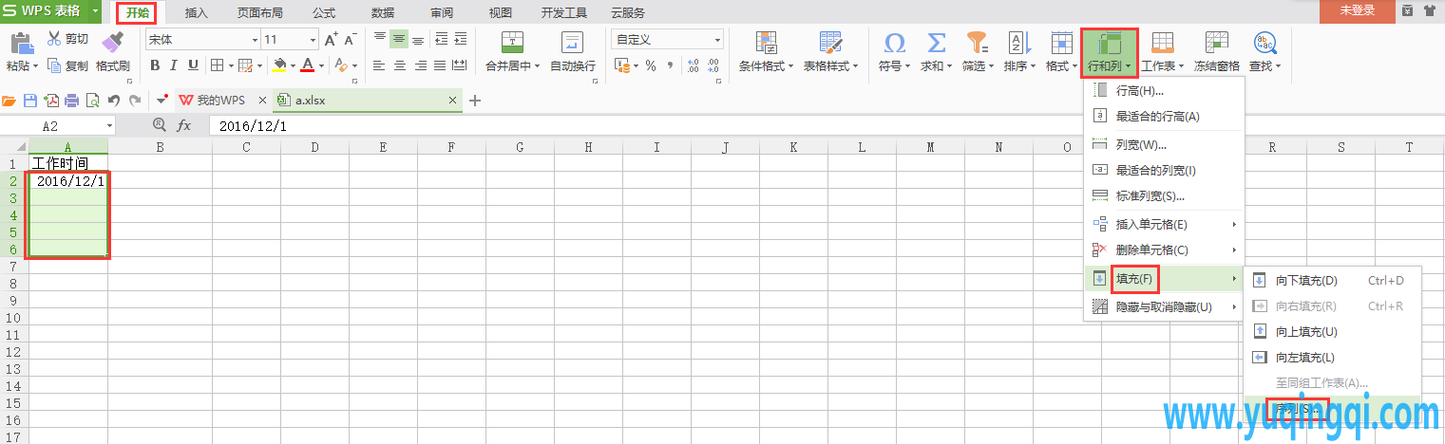
Task: Toggle bottom vertical alignment
Action: pyautogui.click(x=418, y=39)
